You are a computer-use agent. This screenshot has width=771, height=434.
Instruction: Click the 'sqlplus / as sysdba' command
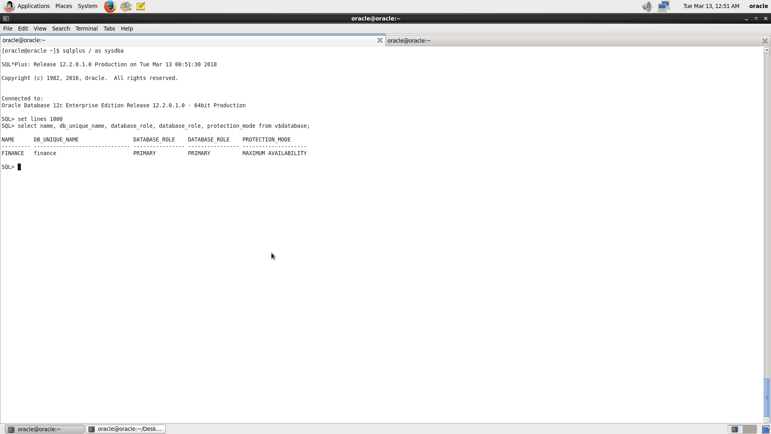[x=93, y=51]
